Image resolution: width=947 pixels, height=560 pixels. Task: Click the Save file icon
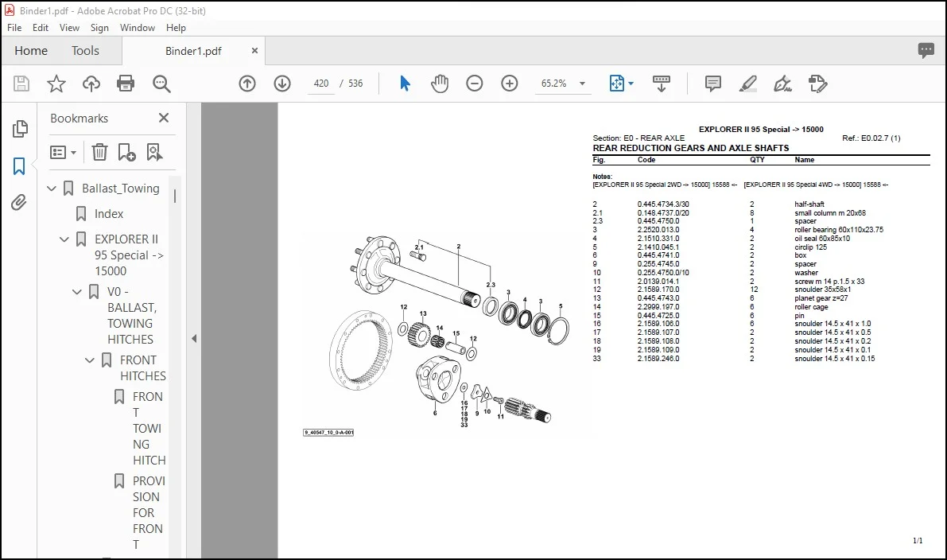21,84
